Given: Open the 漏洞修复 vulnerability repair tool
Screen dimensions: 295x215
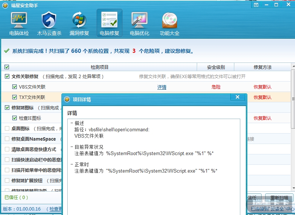Looking at the screenshot, I should [79, 23].
